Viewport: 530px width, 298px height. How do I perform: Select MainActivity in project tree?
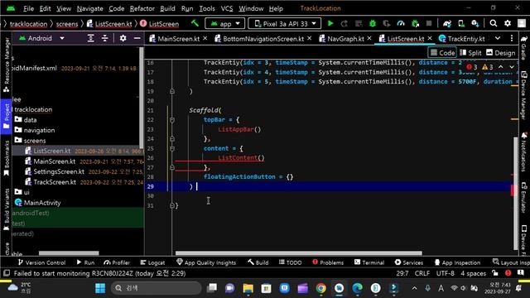point(38,203)
